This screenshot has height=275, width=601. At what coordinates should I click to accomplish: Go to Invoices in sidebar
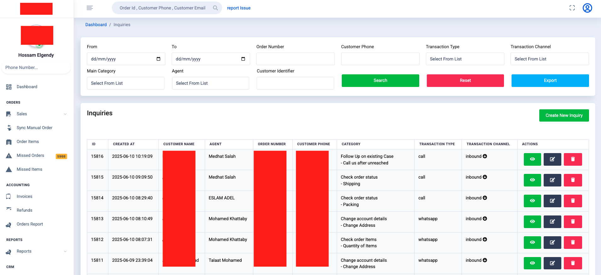click(x=24, y=197)
